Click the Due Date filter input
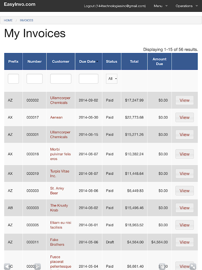The width and height of the screenshot is (202, 270). (89, 79)
